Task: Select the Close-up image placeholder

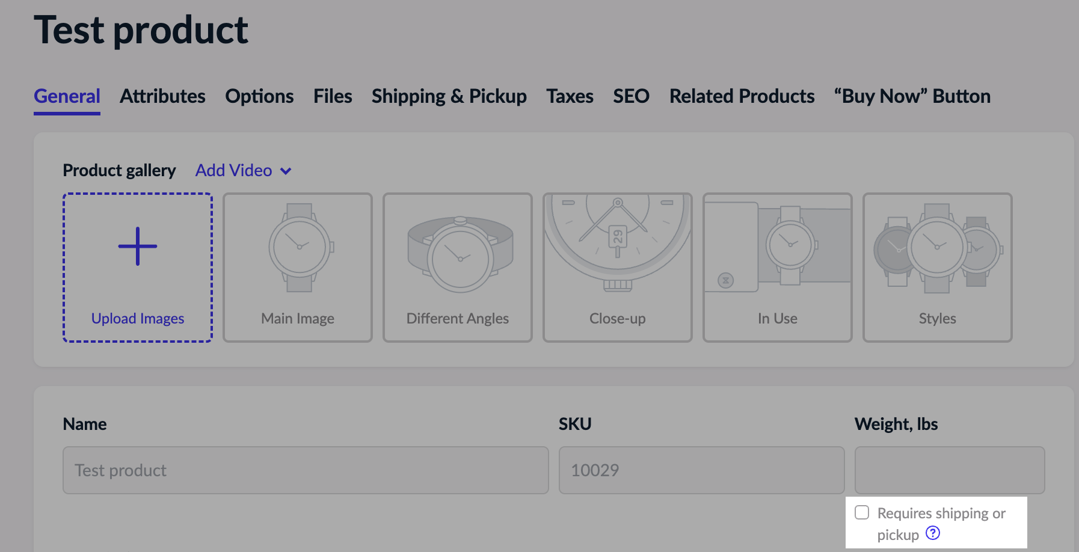Action: (618, 268)
